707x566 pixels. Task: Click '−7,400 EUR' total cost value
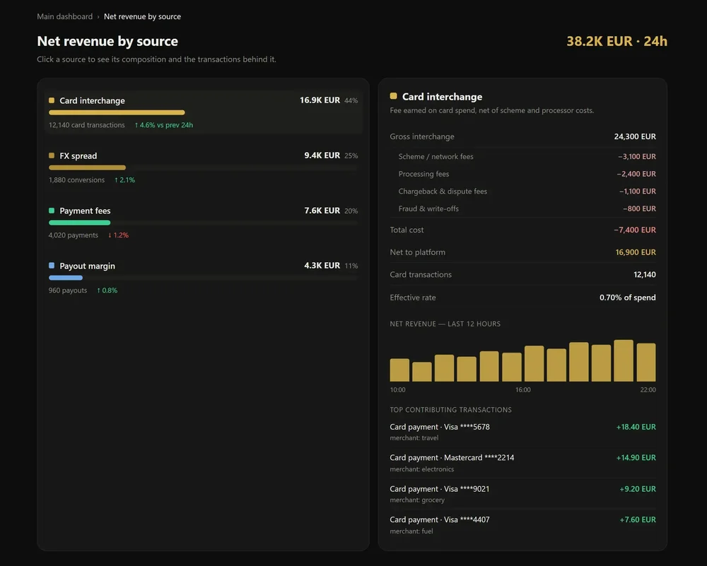click(635, 230)
